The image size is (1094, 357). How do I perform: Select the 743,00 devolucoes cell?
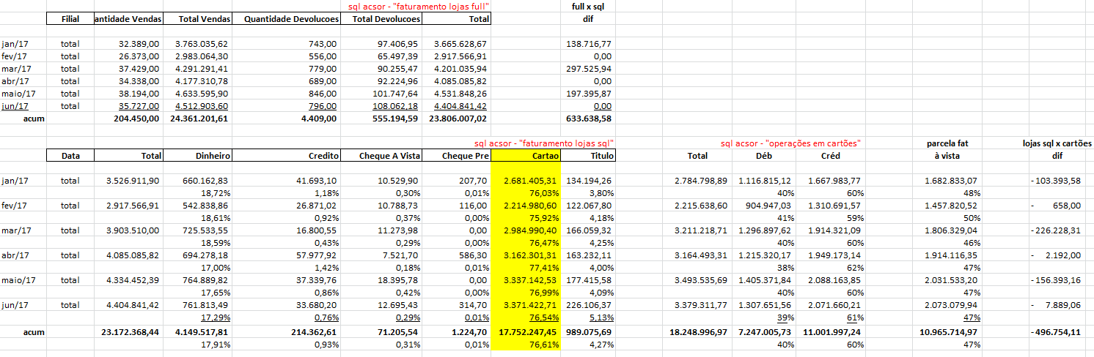(321, 44)
